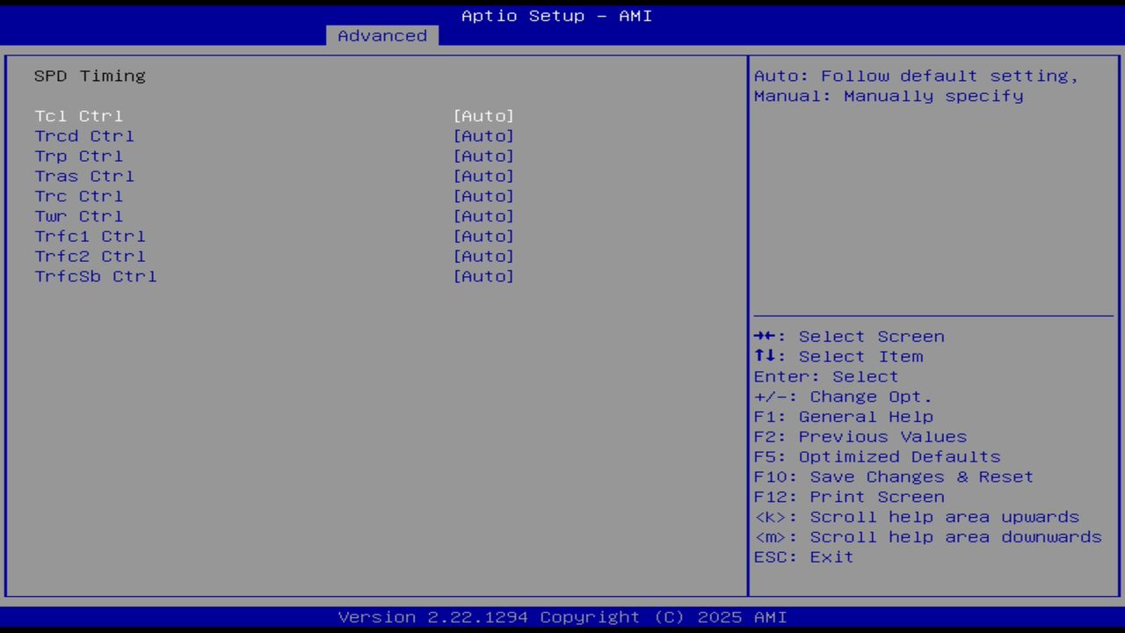Click F10 Save Changes & Reset entry
The width and height of the screenshot is (1125, 633).
pos(893,476)
